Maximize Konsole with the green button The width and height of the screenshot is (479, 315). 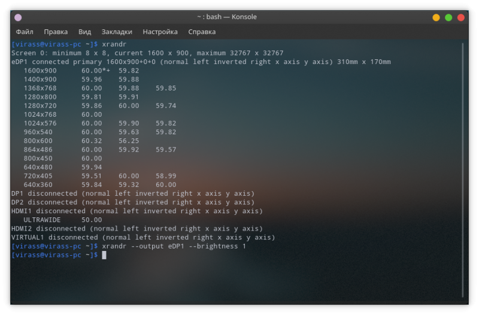pyautogui.click(x=448, y=18)
